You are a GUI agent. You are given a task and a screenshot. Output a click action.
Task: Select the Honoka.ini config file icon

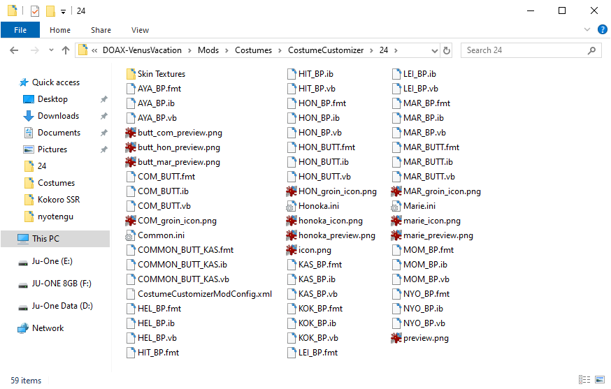(291, 207)
